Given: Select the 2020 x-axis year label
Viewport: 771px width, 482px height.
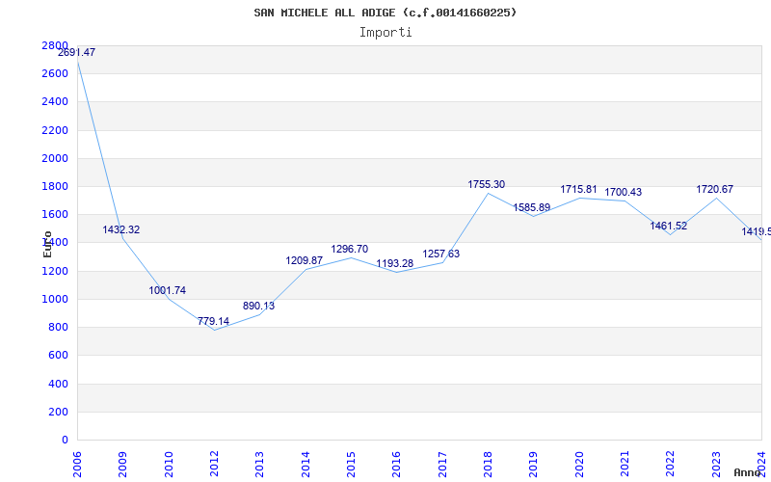Looking at the screenshot, I should (579, 465).
